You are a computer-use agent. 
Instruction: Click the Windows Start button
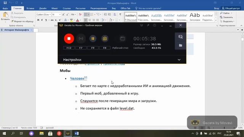click(x=4, y=134)
